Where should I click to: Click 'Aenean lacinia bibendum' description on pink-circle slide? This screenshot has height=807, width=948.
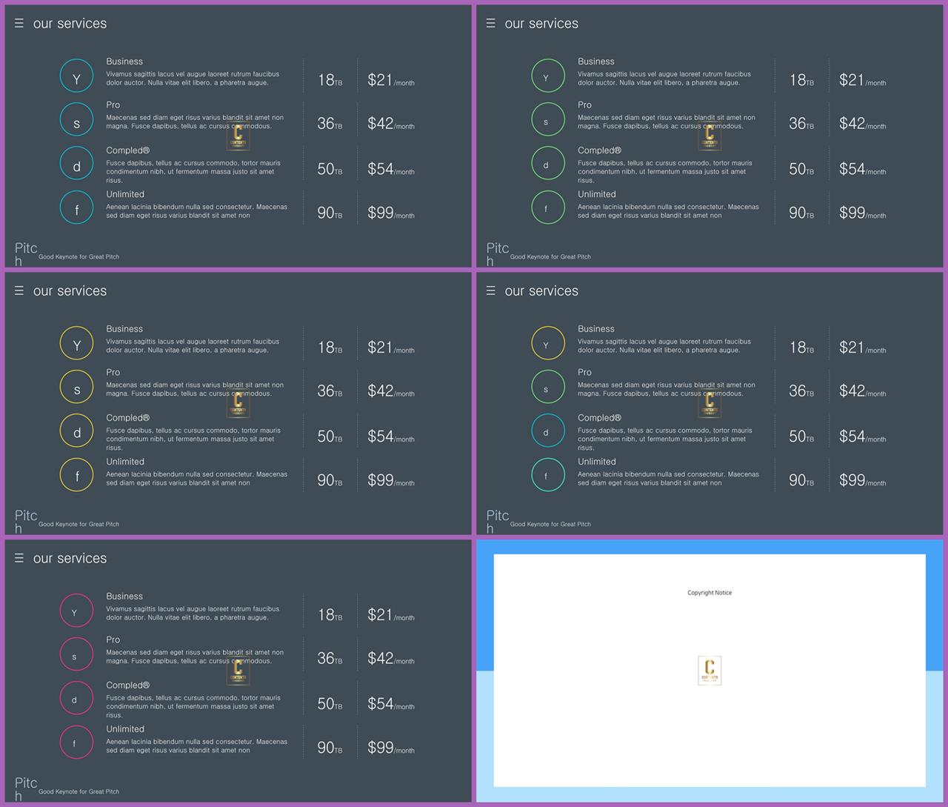[196, 746]
